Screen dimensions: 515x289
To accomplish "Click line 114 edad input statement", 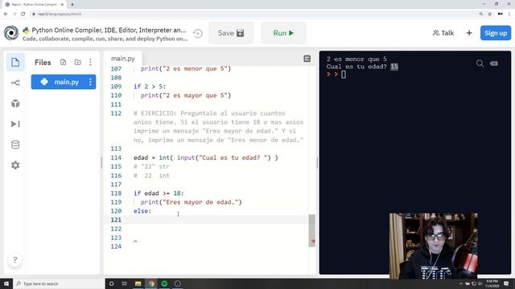I will click(x=206, y=157).
